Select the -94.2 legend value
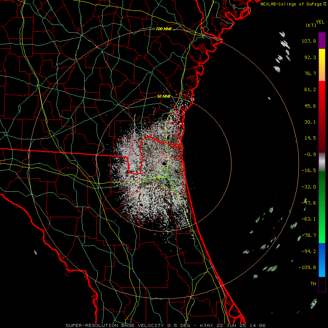 (309, 251)
